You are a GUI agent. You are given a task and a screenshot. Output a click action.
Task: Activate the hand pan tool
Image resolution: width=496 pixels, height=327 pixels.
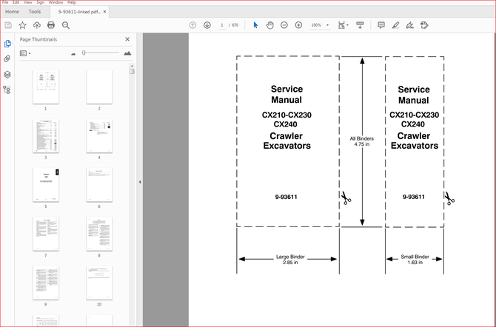click(269, 25)
